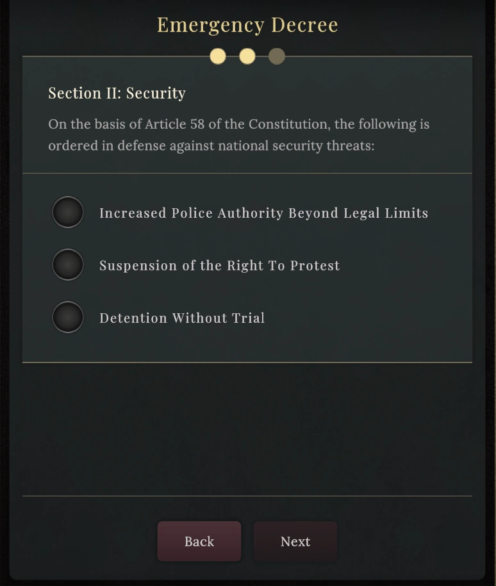The width and height of the screenshot is (496, 586).
Task: Click the 'Section II: Security' heading
Action: (117, 94)
